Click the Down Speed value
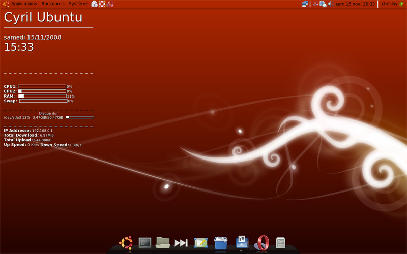Image resolution: width=407 pixels, height=254 pixels. [x=76, y=145]
